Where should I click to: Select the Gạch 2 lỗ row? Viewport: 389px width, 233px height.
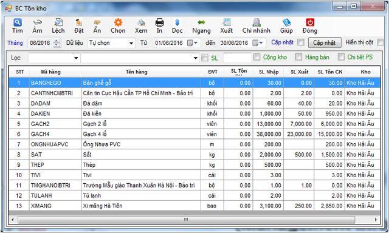194,124
